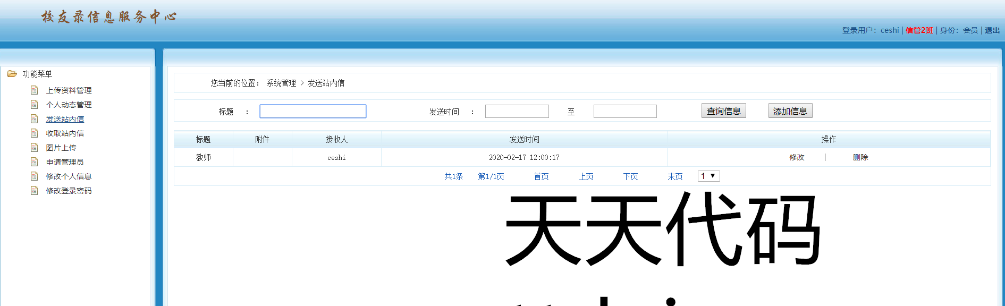Click the document icon next to 修改登录密码
The width and height of the screenshot is (1005, 306).
(35, 191)
